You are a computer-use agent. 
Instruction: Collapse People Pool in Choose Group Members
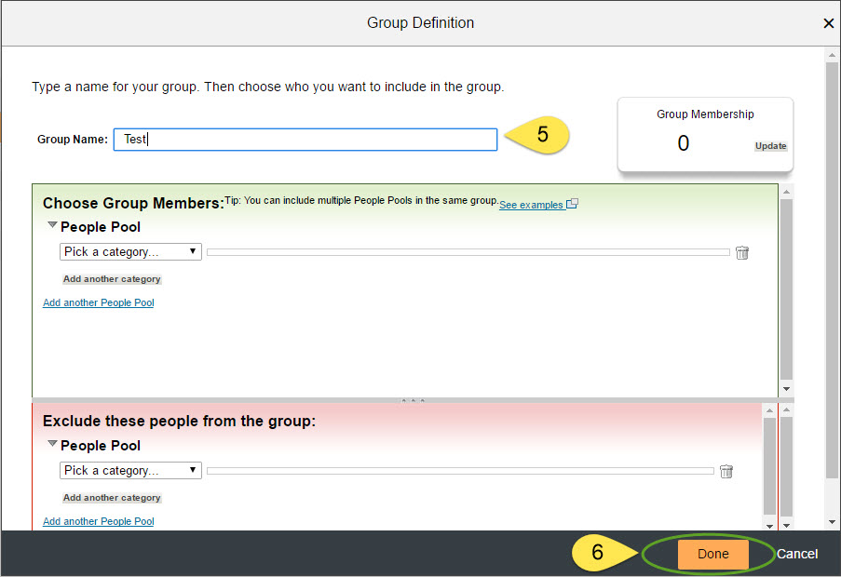point(52,225)
